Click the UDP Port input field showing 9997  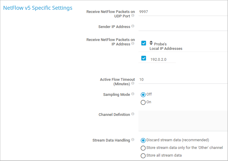pos(183,12)
